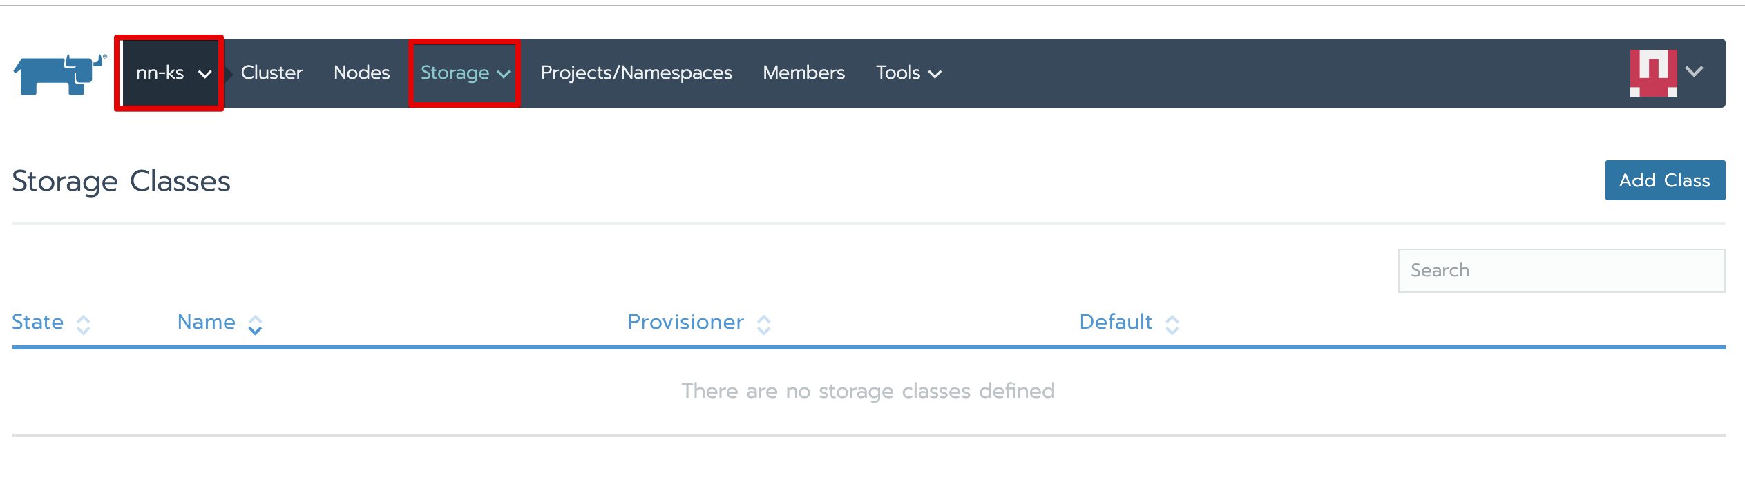Viewport: 1745px width, 489px height.
Task: Focus the Search input field
Action: pos(1561,271)
